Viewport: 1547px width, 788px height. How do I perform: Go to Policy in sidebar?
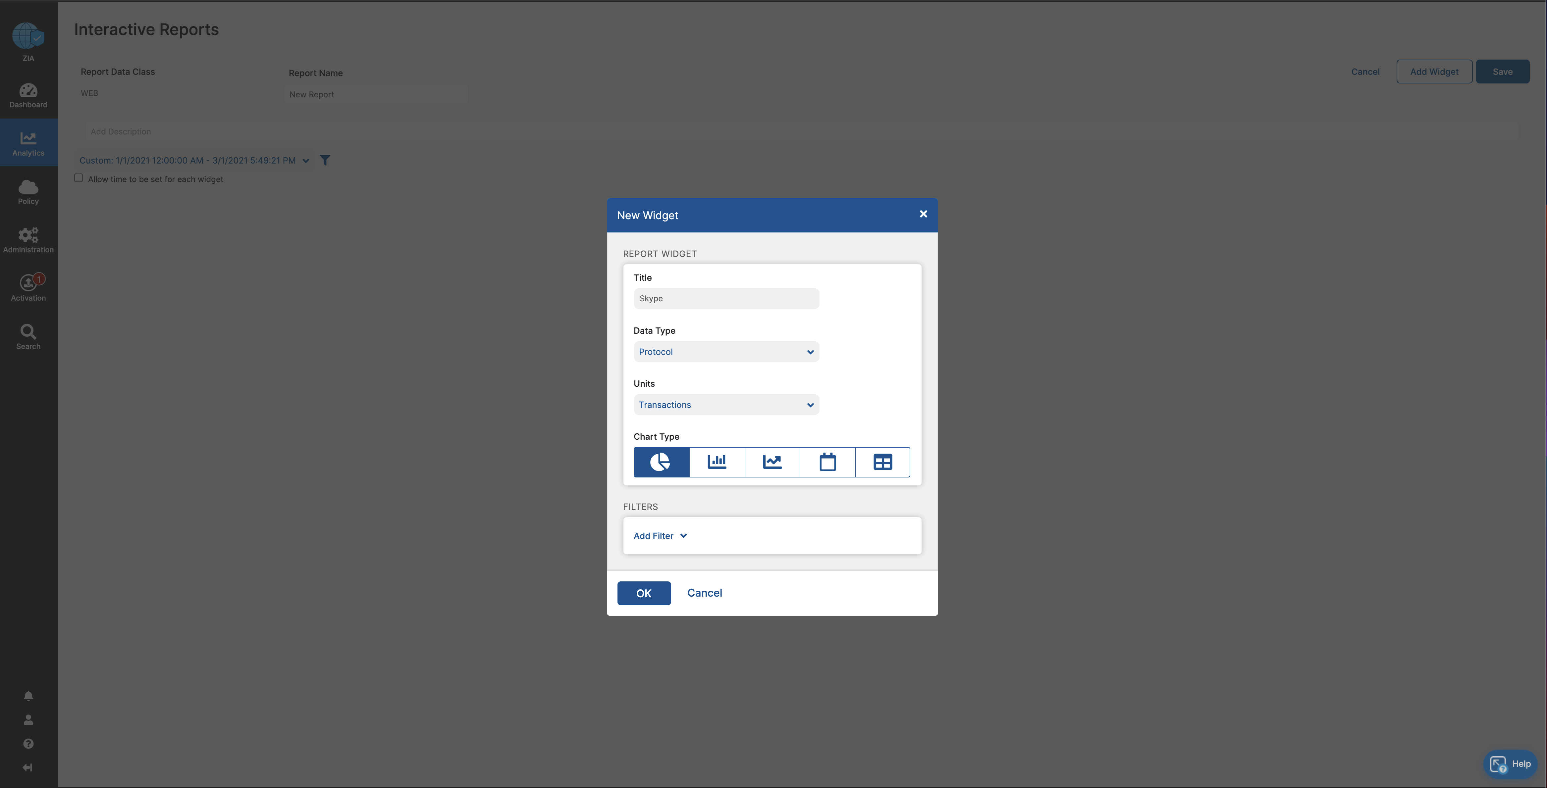click(x=28, y=192)
